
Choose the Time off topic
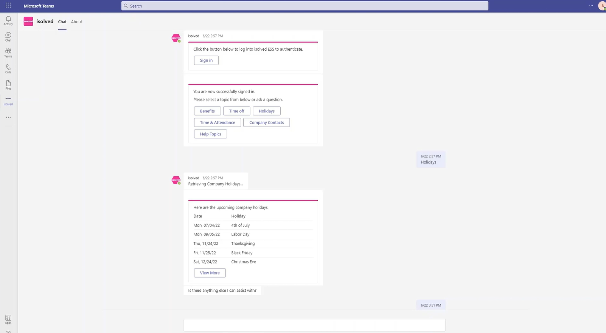236,111
